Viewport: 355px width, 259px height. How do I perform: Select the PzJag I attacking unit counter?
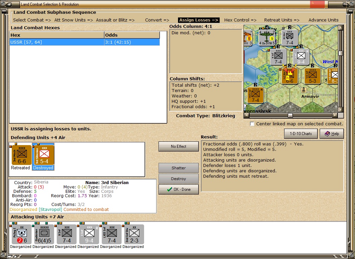pos(21,234)
